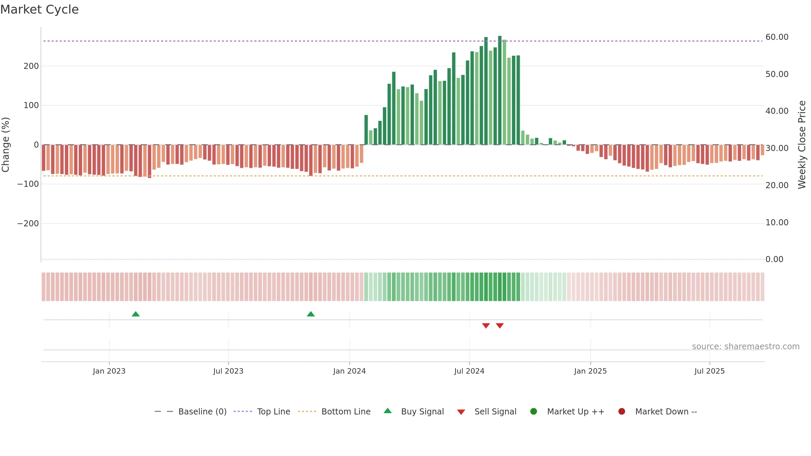Click the buy signal triangle near Nov 2023
The height and width of the screenshot is (456, 811).
311,314
